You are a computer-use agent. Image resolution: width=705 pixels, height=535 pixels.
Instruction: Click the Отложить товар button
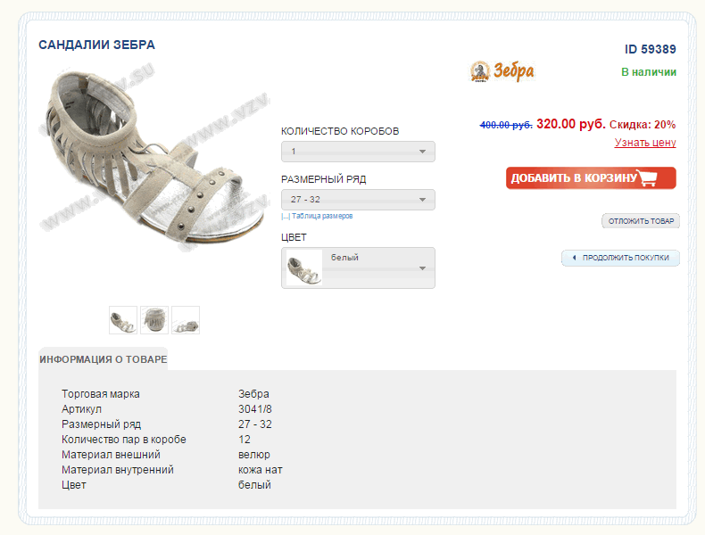[641, 221]
